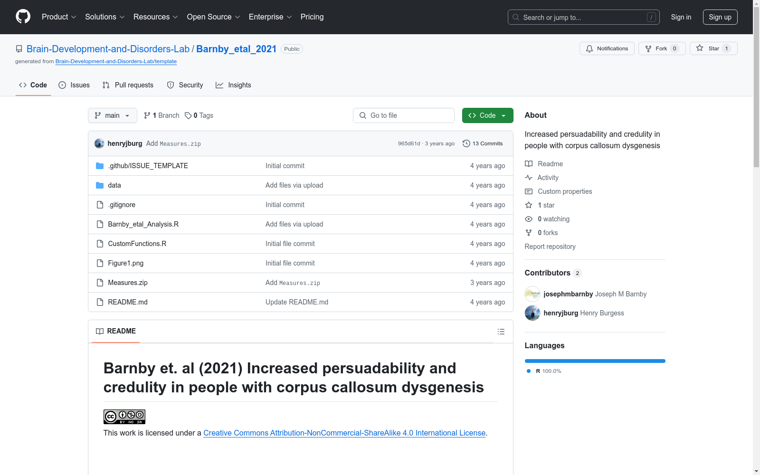Click the 0 Tags link
Screen dimensions: 760x475
point(199,115)
